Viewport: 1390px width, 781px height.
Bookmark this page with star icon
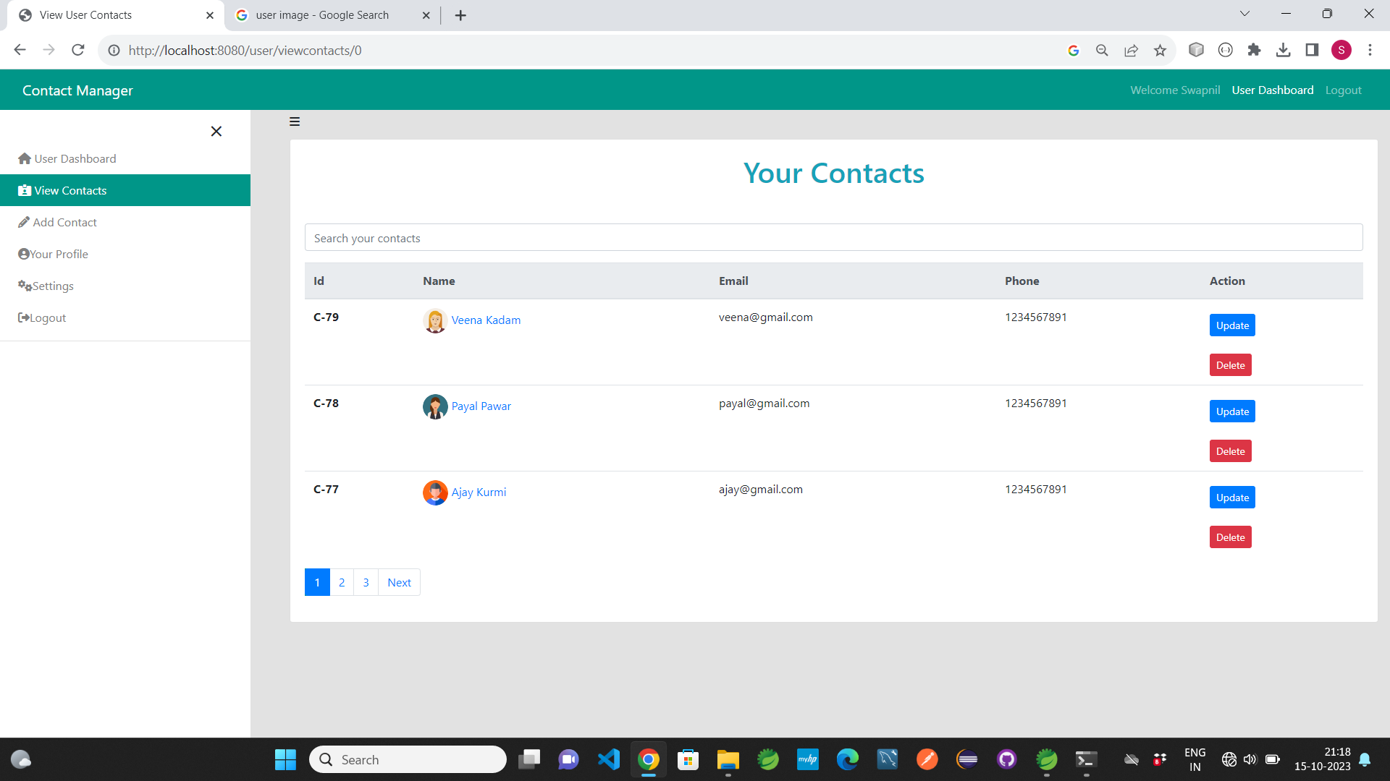[1160, 50]
